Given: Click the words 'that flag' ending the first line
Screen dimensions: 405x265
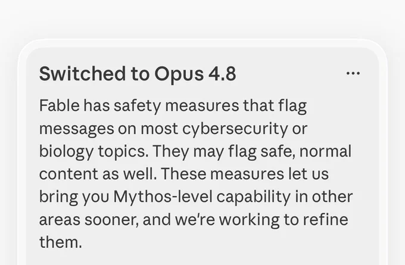Looking at the screenshot, I should (275, 106).
